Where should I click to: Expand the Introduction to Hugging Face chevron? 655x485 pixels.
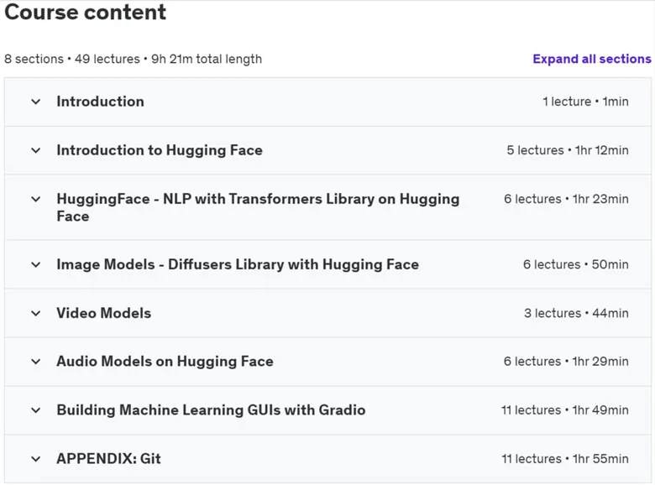pos(36,151)
